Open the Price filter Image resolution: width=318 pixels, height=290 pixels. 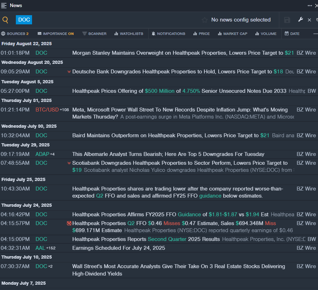coord(201,34)
